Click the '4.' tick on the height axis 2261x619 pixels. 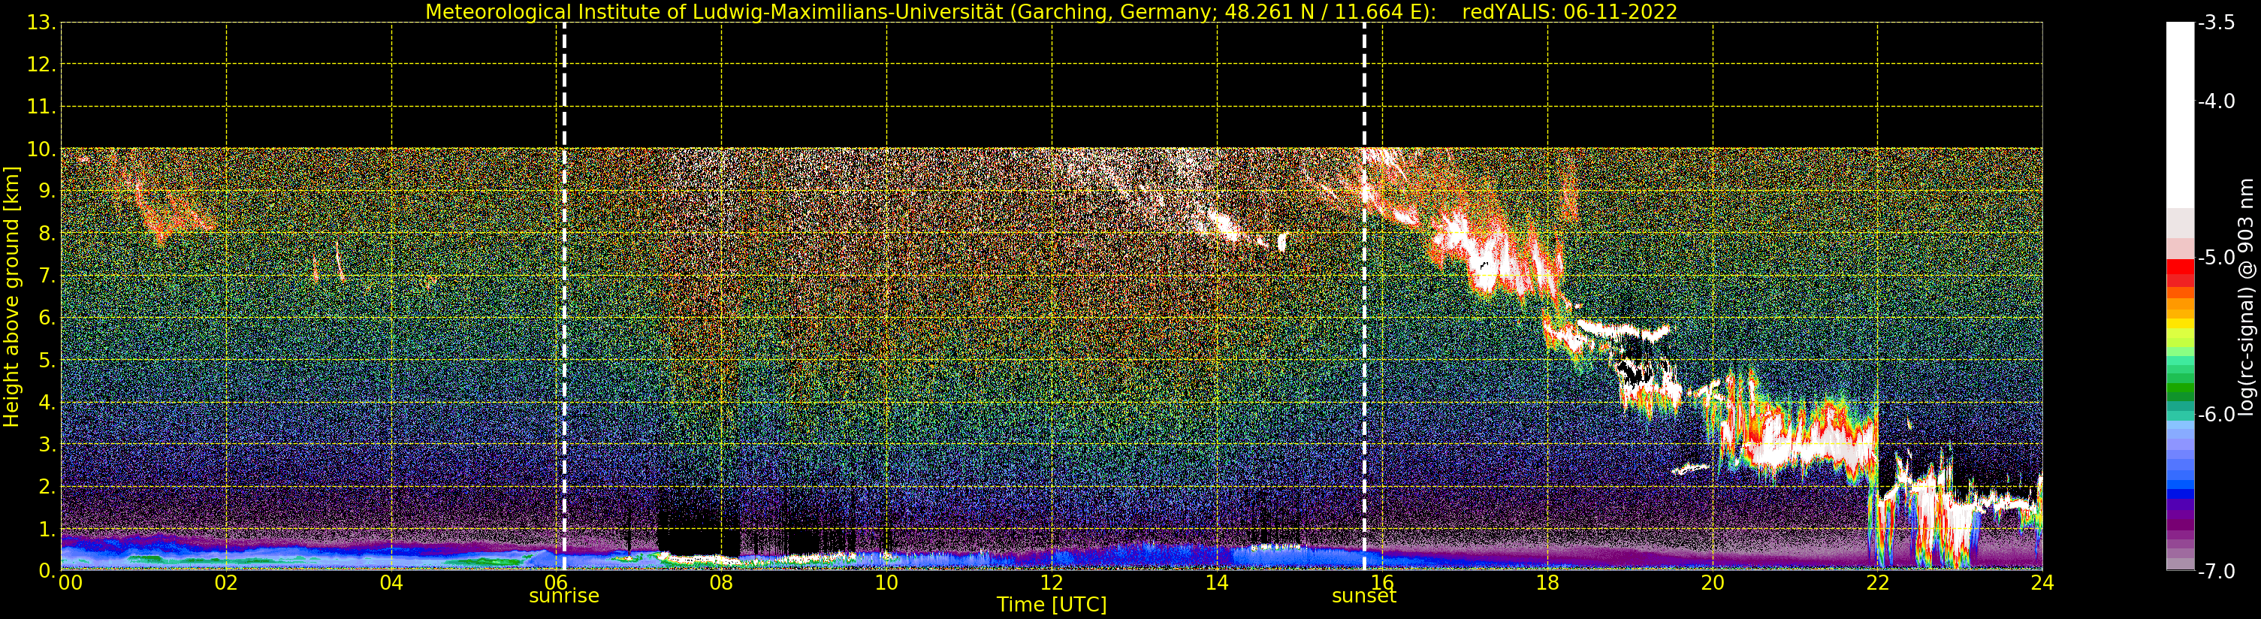pos(47,402)
